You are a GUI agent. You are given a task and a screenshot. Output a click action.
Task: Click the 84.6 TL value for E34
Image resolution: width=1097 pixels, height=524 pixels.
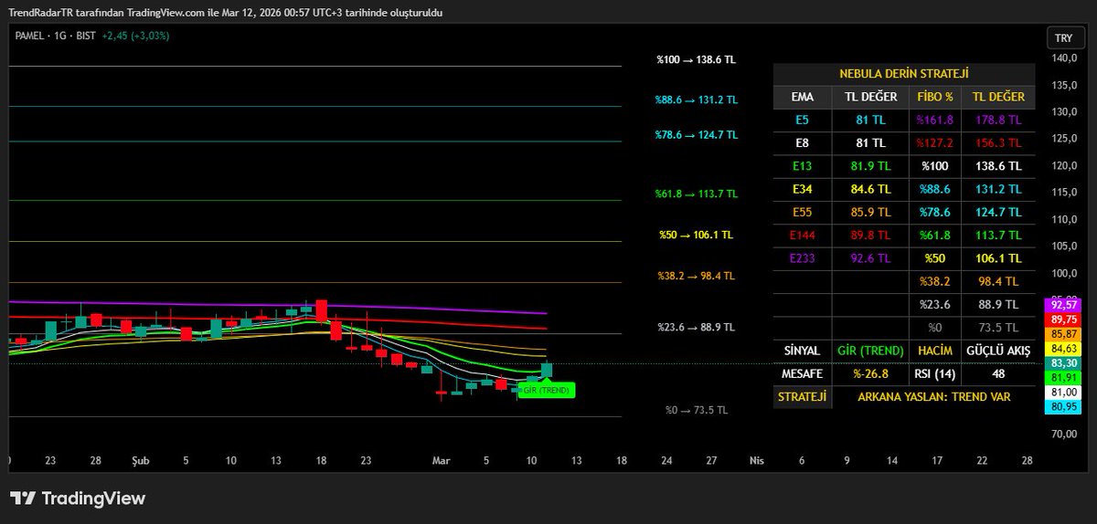click(x=869, y=189)
